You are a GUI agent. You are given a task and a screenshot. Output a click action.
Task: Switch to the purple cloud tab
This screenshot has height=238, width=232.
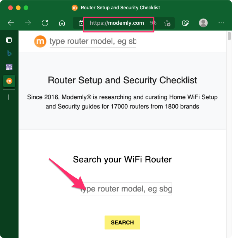click(x=9, y=67)
